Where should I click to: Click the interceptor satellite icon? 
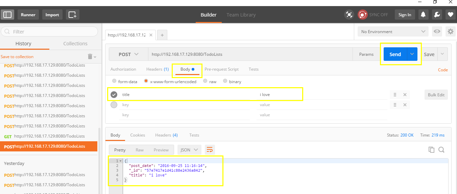tap(348, 15)
